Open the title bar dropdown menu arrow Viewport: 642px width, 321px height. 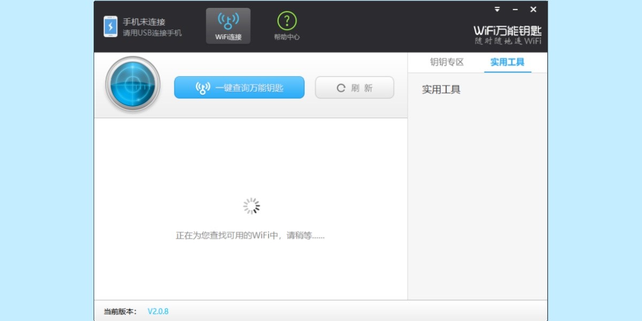pyautogui.click(x=497, y=9)
